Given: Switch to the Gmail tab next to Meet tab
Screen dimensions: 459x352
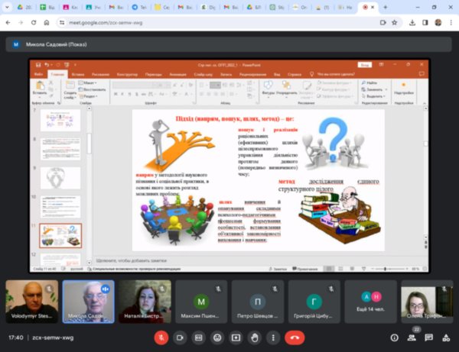Looking at the screenshot, I should click(x=344, y=8).
